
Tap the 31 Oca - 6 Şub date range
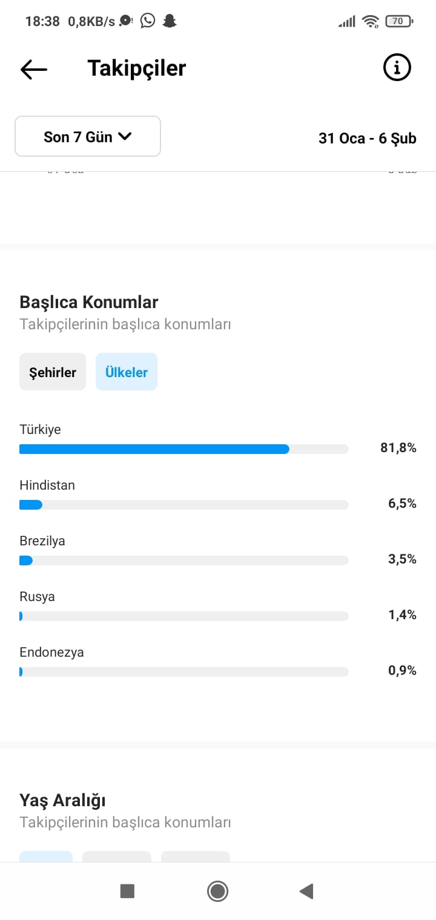point(368,139)
